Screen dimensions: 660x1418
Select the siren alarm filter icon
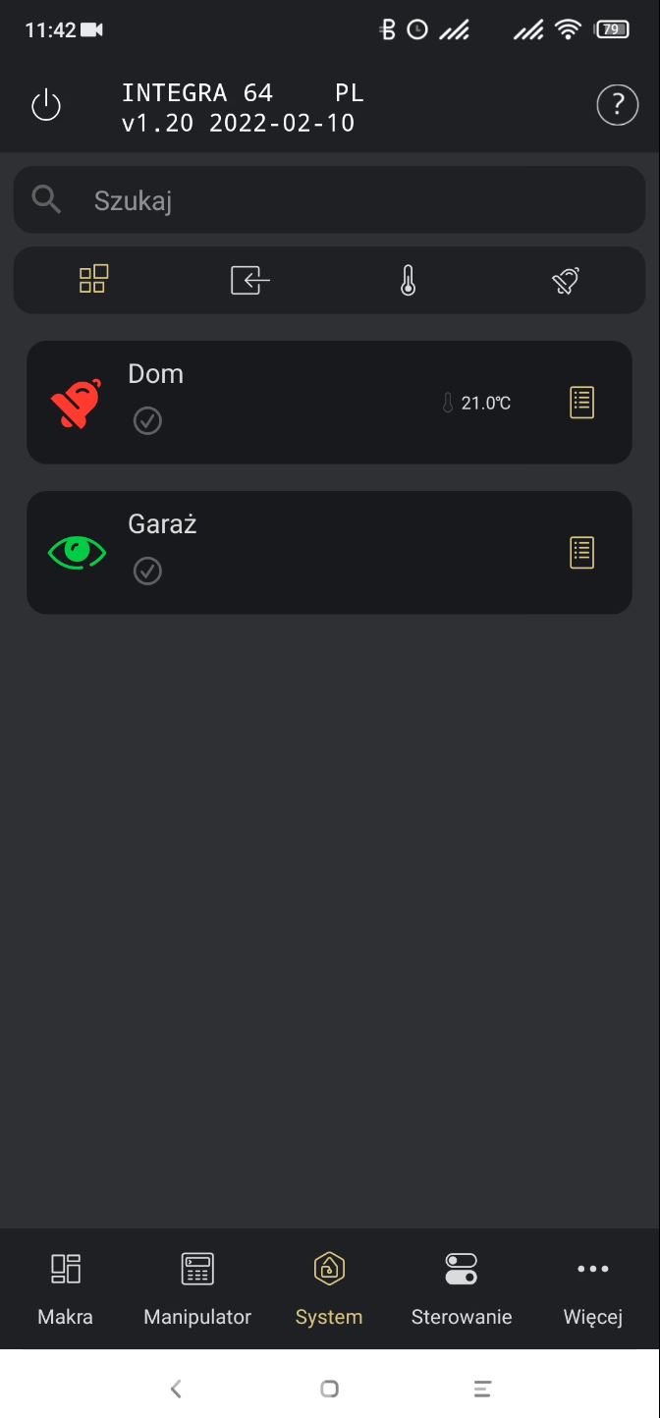[x=565, y=281]
